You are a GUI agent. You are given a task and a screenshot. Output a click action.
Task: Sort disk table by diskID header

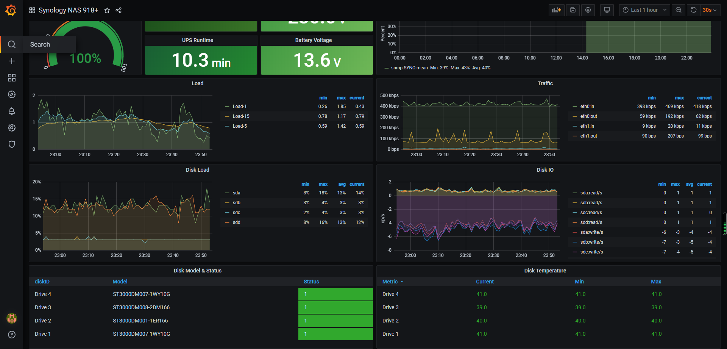(42, 282)
